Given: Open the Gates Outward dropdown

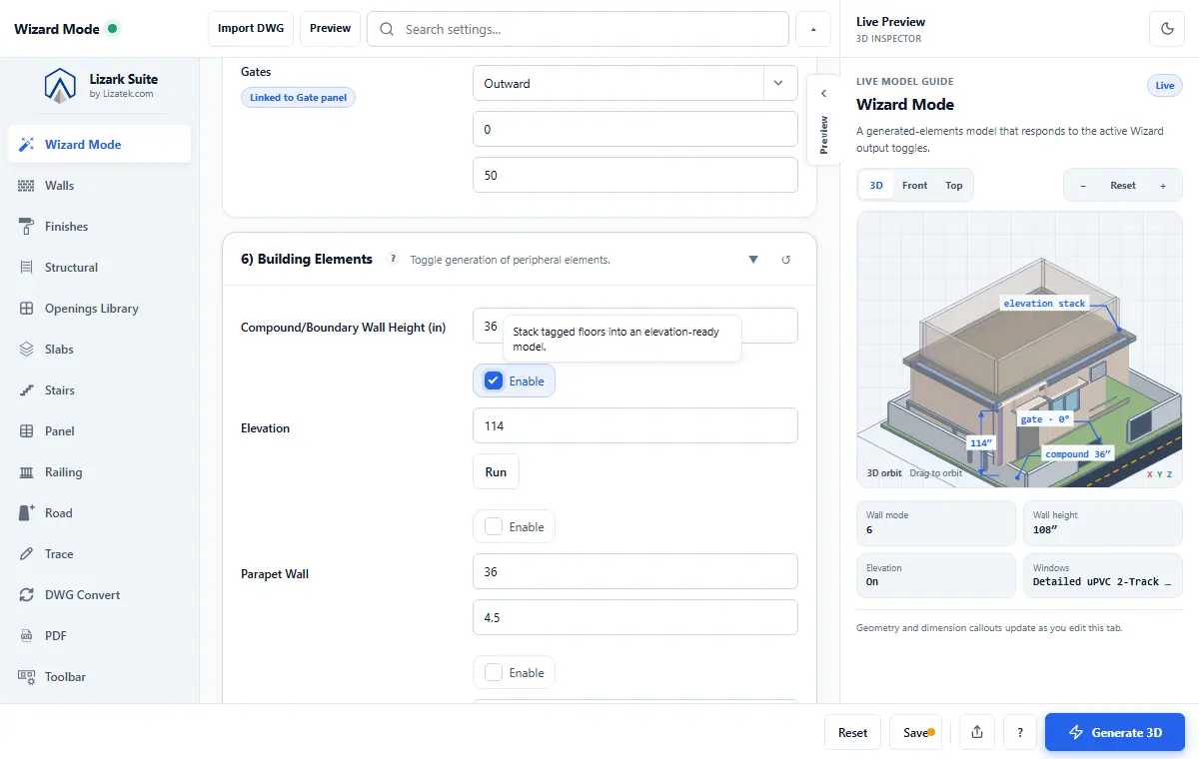Looking at the screenshot, I should click(x=635, y=84).
